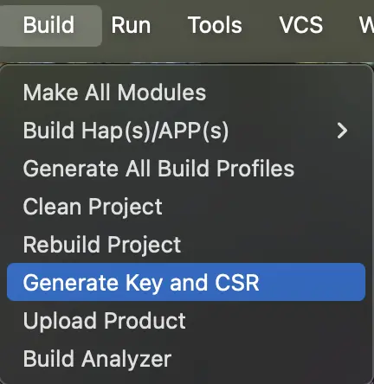Open the build analysis tool entry
Image resolution: width=374 pixels, height=384 pixels.
pos(186,359)
